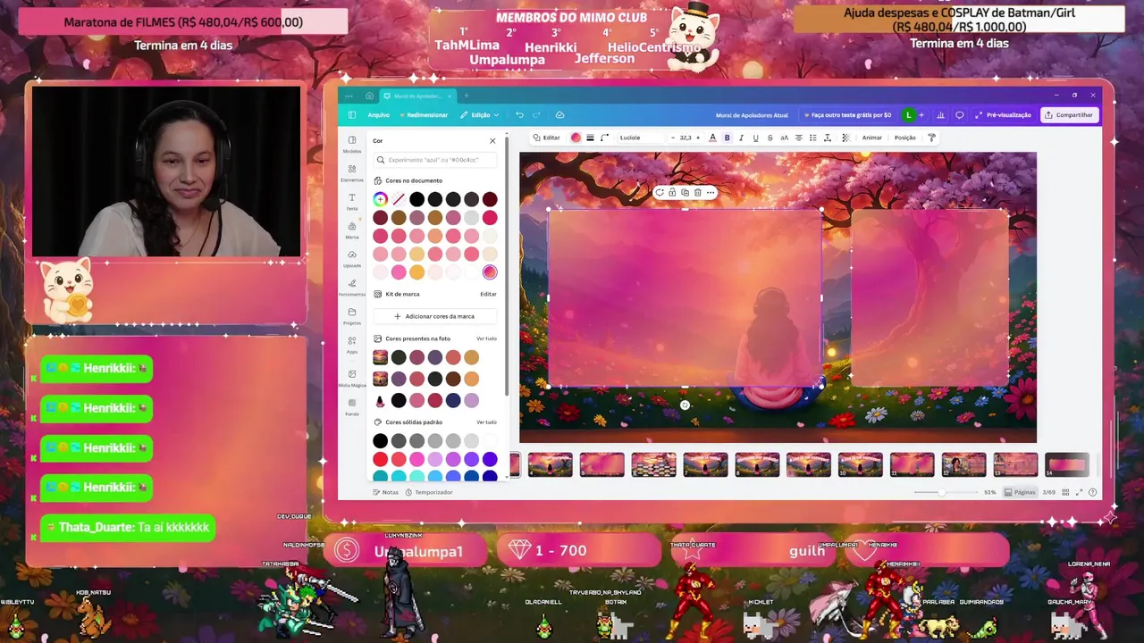Open the Posição option
This screenshot has height=643, width=1144.
pos(904,138)
